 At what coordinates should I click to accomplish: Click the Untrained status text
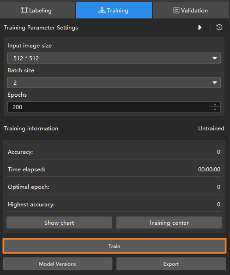click(211, 129)
